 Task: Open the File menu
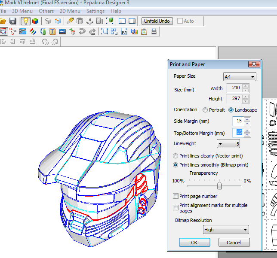pos(3,11)
